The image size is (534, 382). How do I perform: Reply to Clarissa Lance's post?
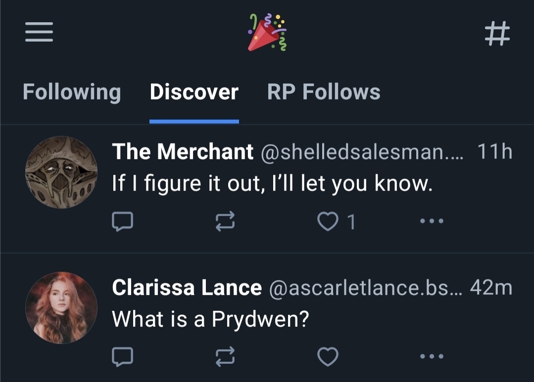[122, 356]
